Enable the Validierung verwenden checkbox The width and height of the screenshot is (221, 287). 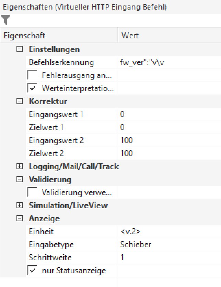tap(33, 192)
